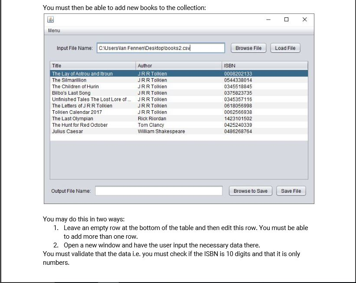Click the Load File button
This screenshot has width=356, height=283.
[285, 48]
